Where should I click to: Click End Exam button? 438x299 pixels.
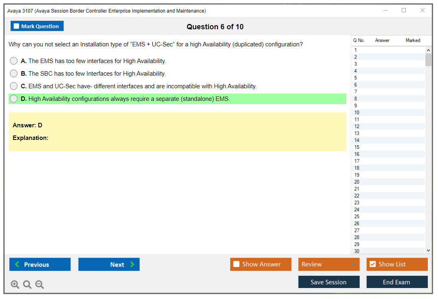pyautogui.click(x=397, y=282)
